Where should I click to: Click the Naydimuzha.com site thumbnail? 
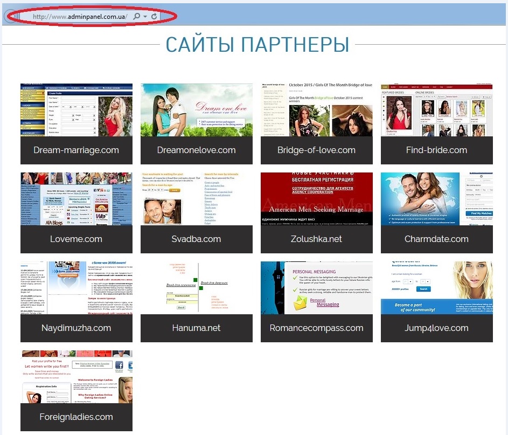point(76,288)
